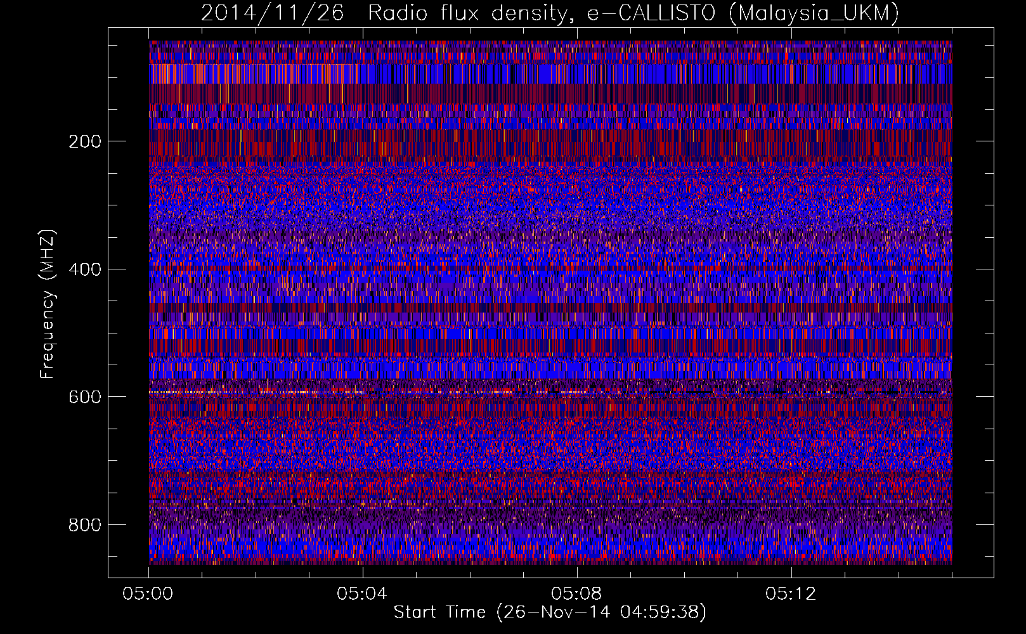Image resolution: width=1026 pixels, height=634 pixels.
Task: Click the 05:04 time tick label
Action: tap(362, 594)
